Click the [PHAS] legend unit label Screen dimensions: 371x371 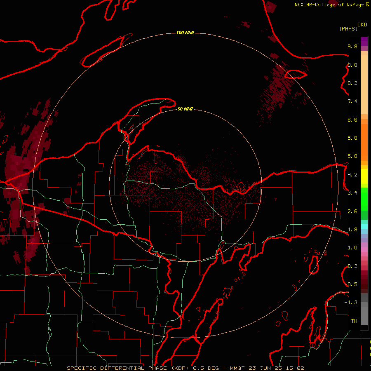click(x=348, y=28)
